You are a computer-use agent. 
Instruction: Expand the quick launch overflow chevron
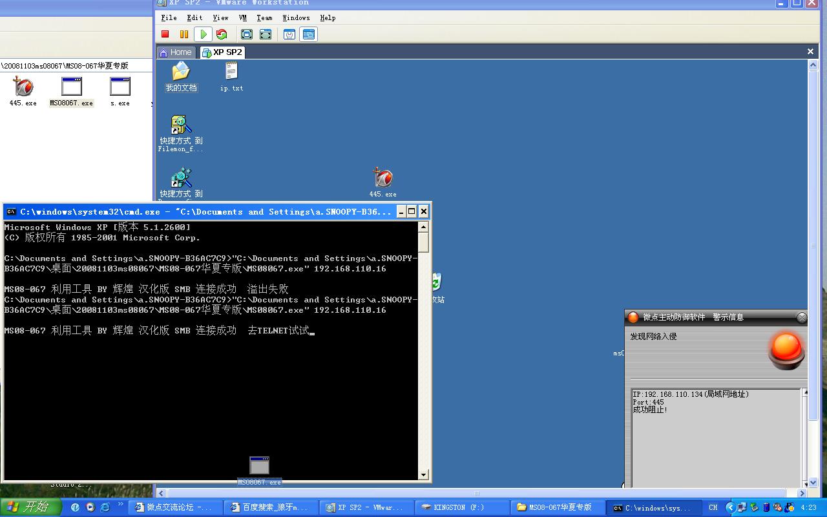pyautogui.click(x=120, y=504)
